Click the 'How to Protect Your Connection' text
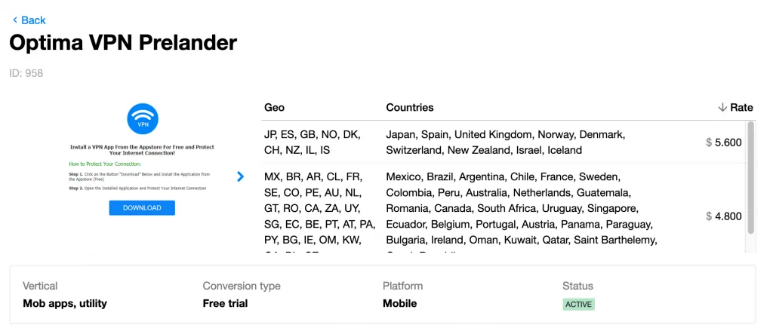 click(x=105, y=164)
